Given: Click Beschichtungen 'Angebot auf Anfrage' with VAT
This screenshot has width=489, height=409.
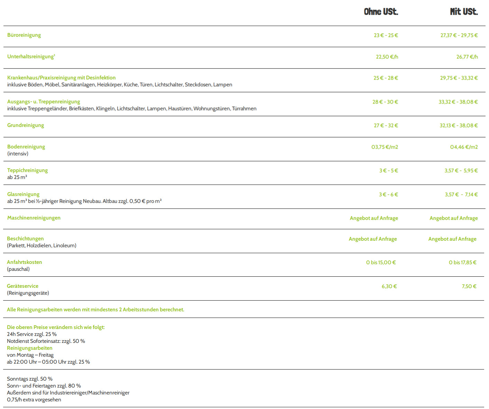Looking at the screenshot, I should (x=452, y=239).
